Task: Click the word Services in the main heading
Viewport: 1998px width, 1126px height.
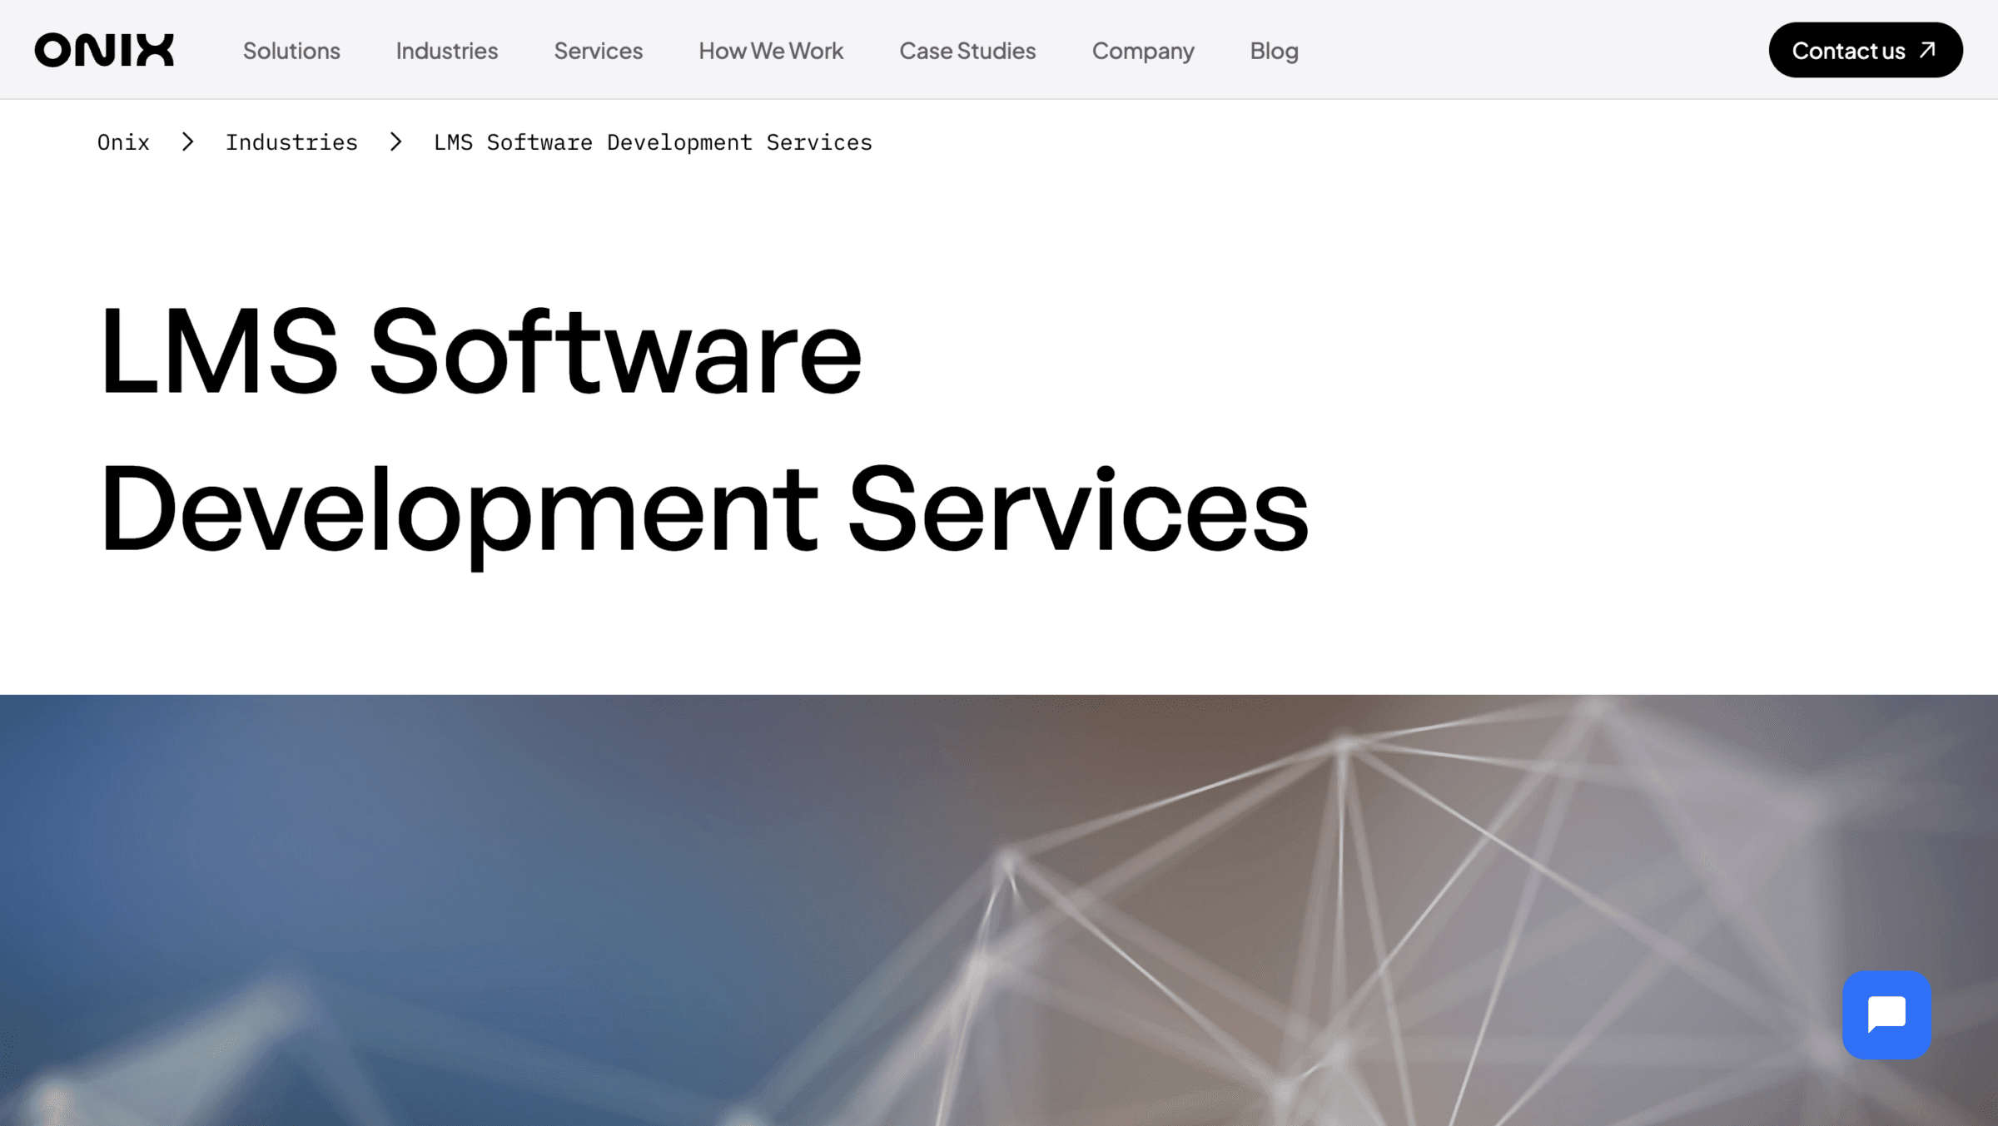Action: (1078, 509)
